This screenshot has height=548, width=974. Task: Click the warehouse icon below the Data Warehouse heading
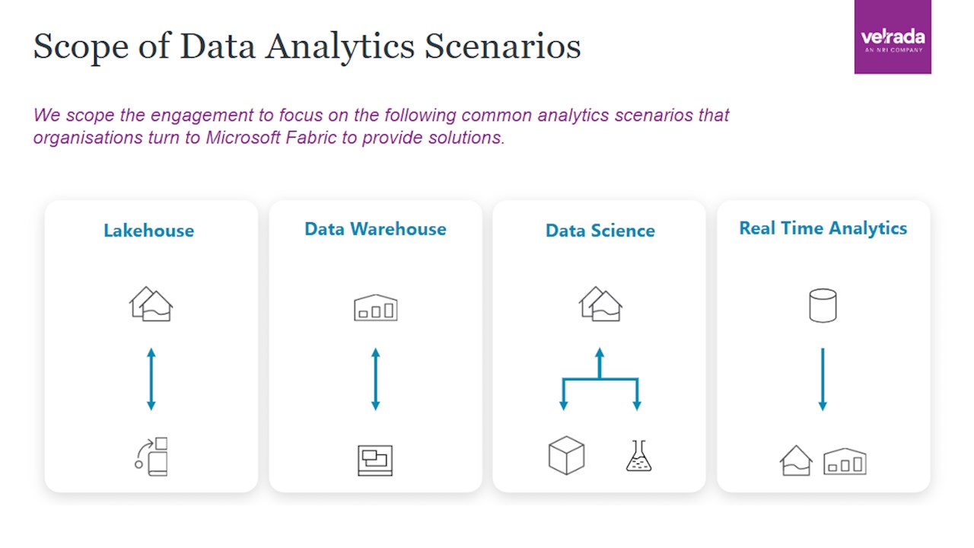375,307
